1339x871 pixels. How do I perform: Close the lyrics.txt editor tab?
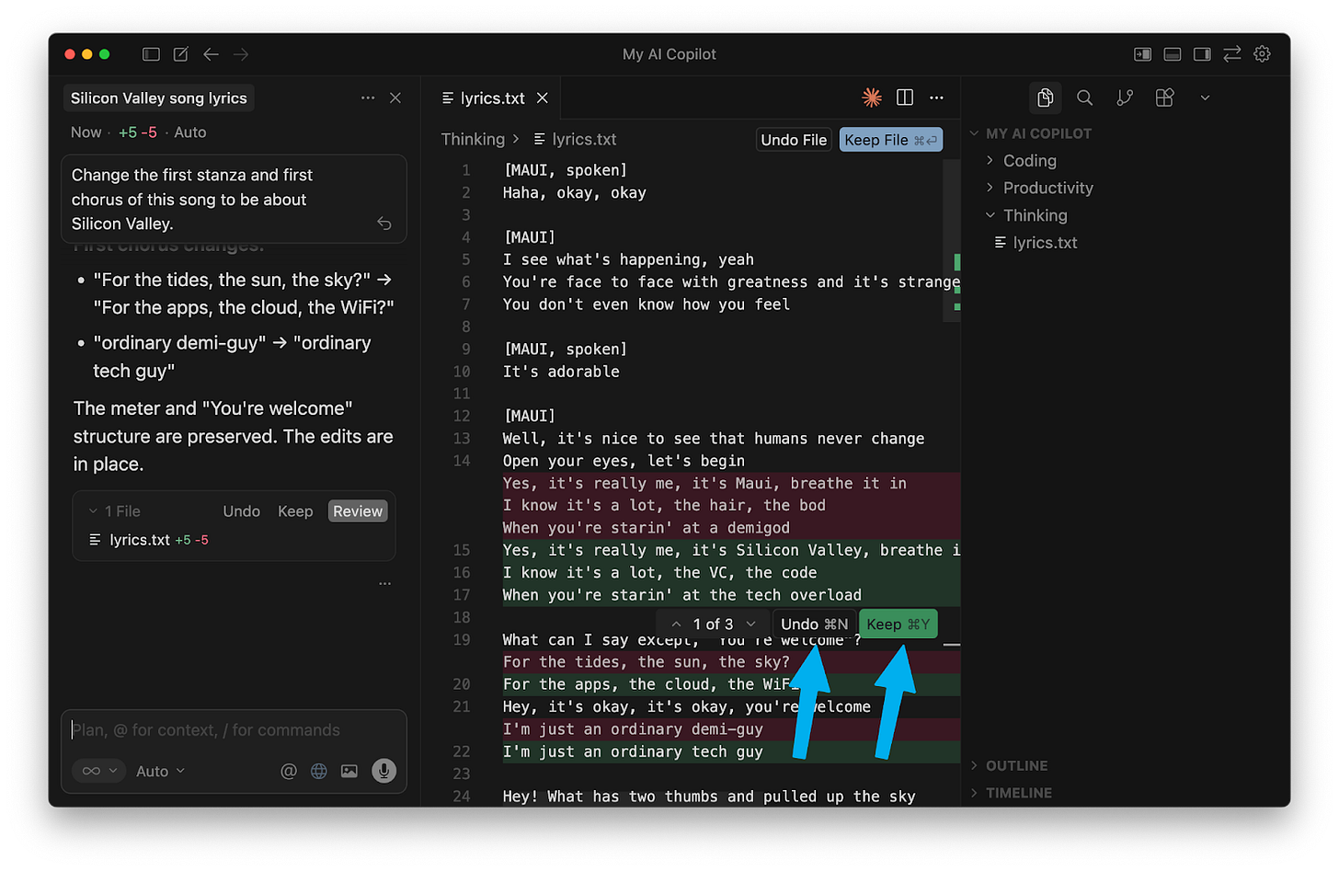(543, 97)
